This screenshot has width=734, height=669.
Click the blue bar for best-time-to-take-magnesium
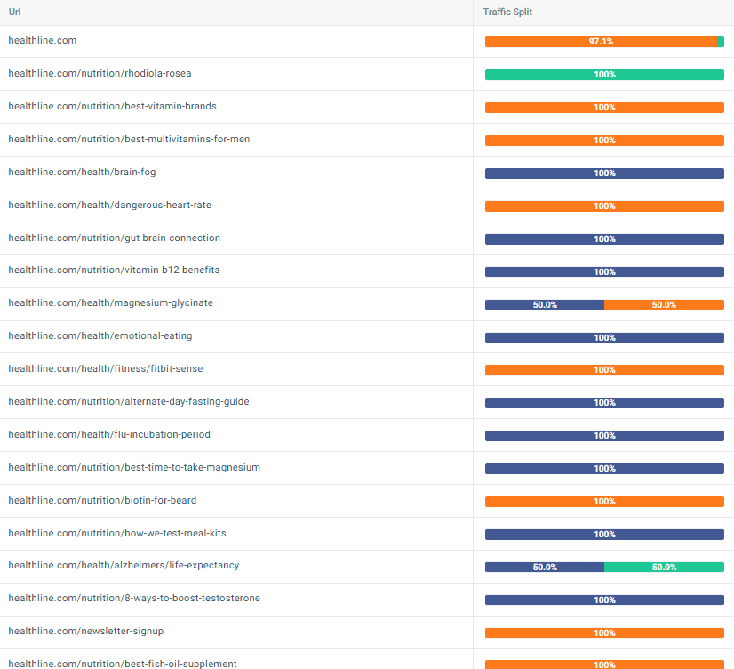(x=604, y=469)
